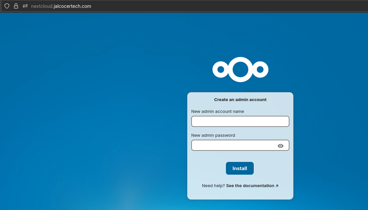The height and width of the screenshot is (210, 368).
Task: Select the nextcloud.jalcocertech.com URL in address bar
Action: (x=61, y=6)
